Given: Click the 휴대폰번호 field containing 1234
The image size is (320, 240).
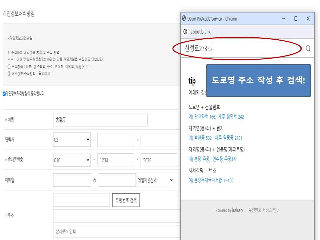Looking at the screenshot, I should coord(116,160).
